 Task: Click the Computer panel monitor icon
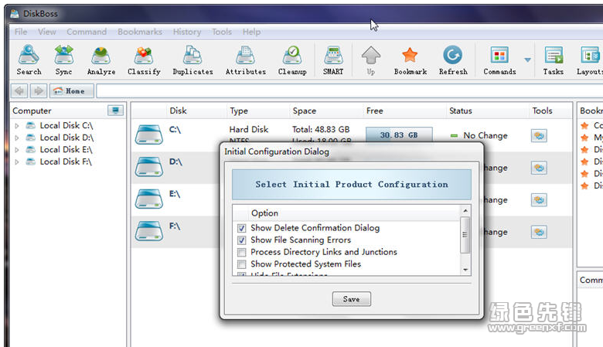[115, 111]
